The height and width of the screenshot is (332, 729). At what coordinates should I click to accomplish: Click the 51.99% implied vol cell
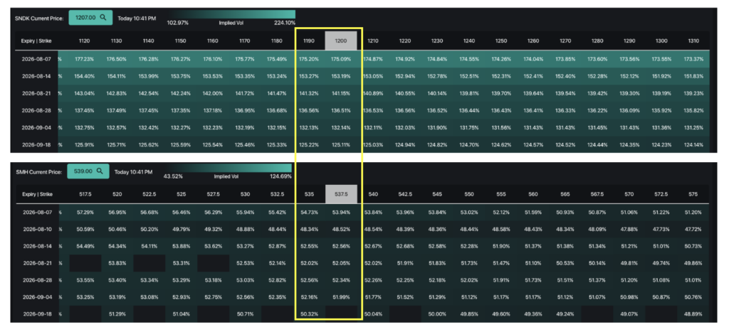click(341, 297)
